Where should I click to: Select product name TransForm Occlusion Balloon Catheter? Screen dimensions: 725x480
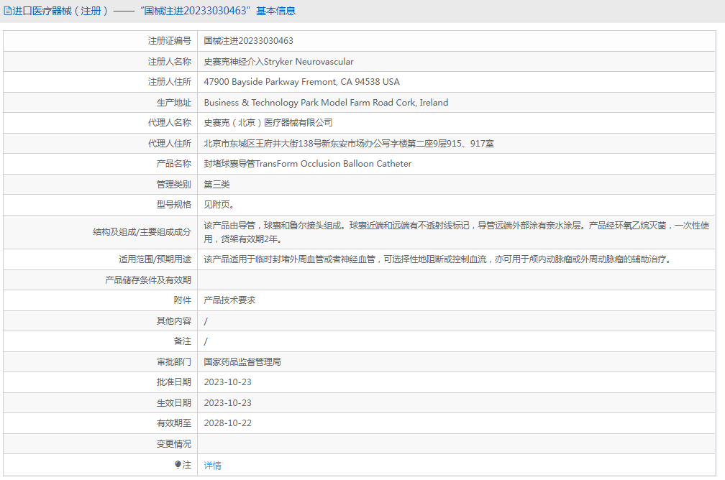pyautogui.click(x=308, y=164)
